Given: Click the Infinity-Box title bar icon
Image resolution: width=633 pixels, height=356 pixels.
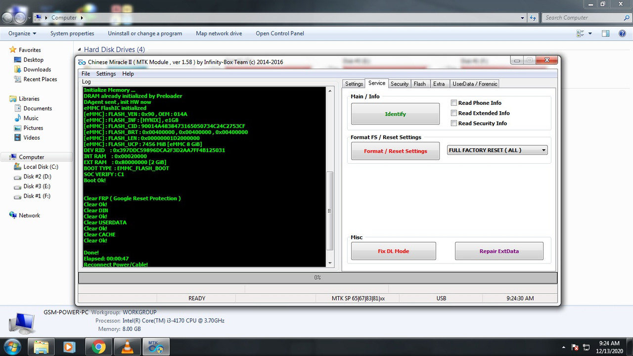Looking at the screenshot, I should (82, 62).
